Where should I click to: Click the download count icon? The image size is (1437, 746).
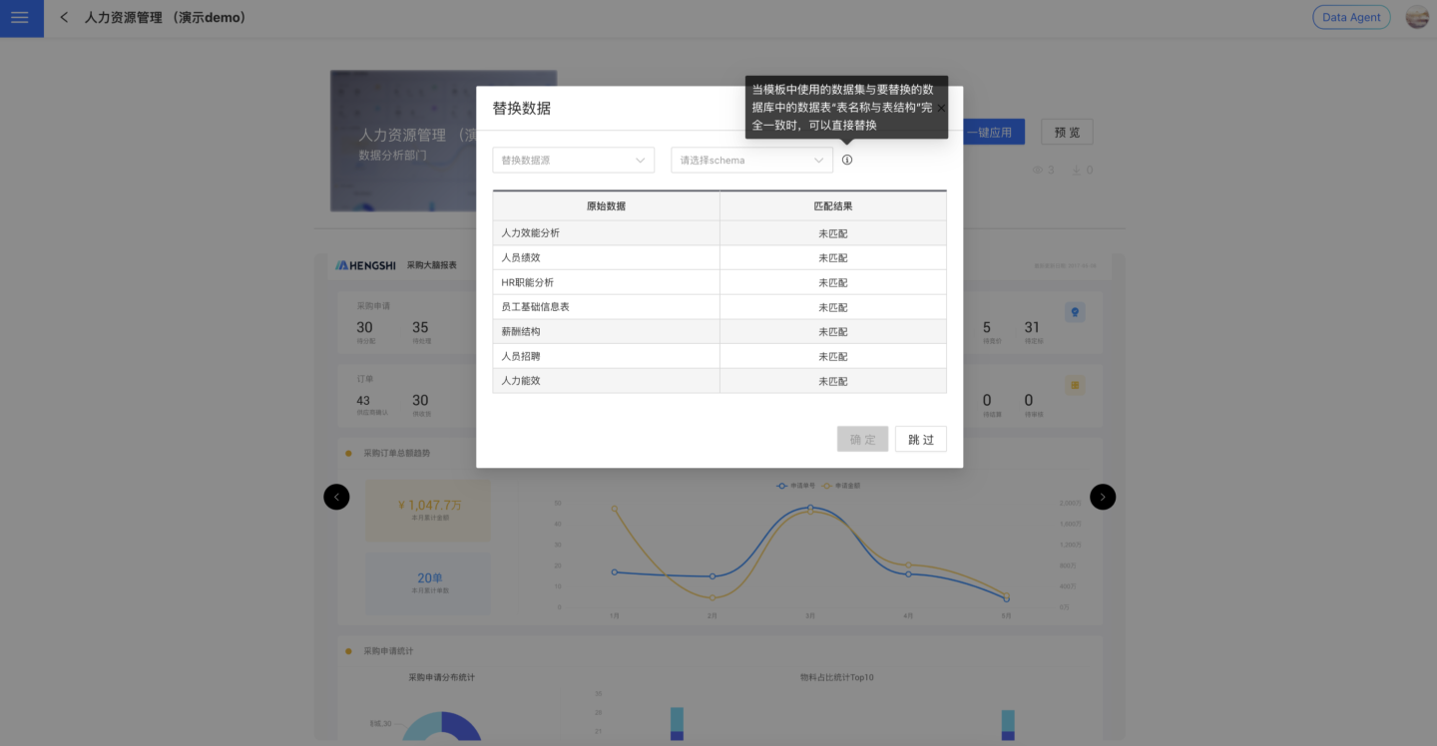pyautogui.click(x=1077, y=171)
